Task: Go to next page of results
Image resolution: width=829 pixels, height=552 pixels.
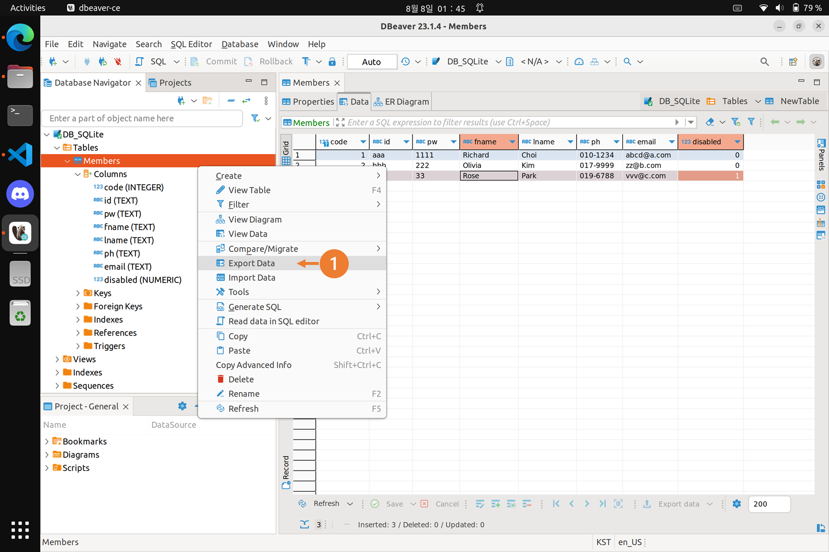Action: pos(587,504)
